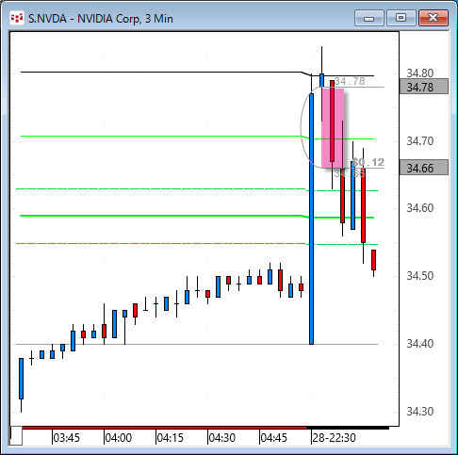Screen dimensions: 458x455
Task: Close the NVIDIA Corp chart window
Action: pyautogui.click(x=433, y=18)
